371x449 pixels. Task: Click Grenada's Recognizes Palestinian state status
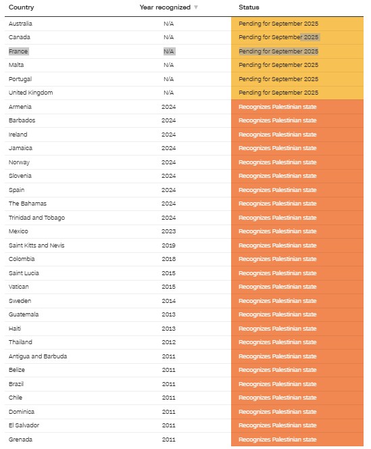(277, 440)
